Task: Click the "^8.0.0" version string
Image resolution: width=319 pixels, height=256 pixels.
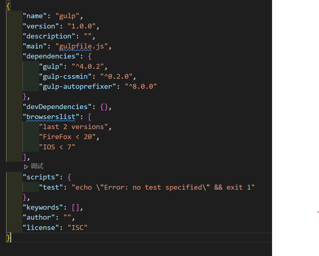Action: point(141,86)
